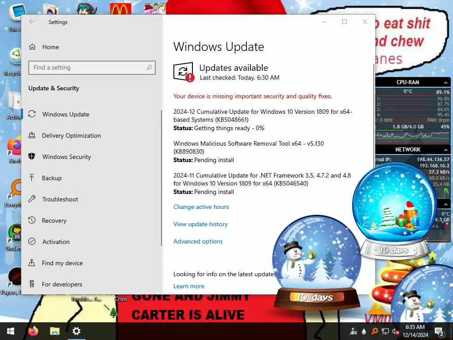Click the Windows Update refresh arrows sidebar icon

pyautogui.click(x=32, y=114)
